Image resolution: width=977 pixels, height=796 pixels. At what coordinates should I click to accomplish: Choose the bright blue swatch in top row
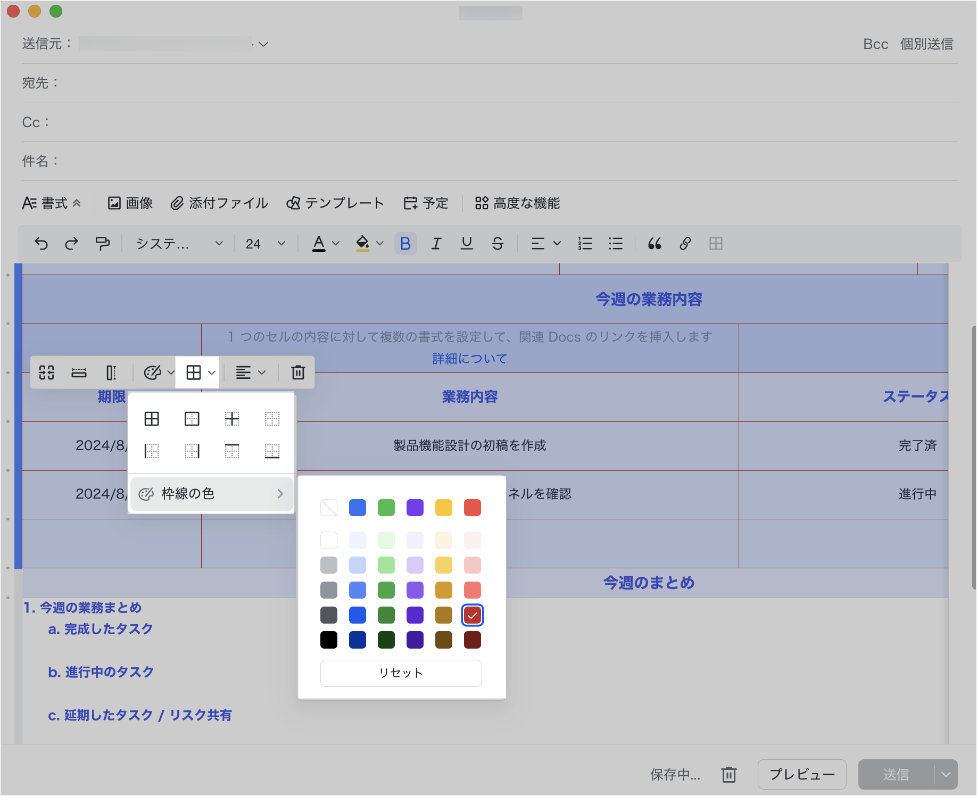tap(358, 508)
